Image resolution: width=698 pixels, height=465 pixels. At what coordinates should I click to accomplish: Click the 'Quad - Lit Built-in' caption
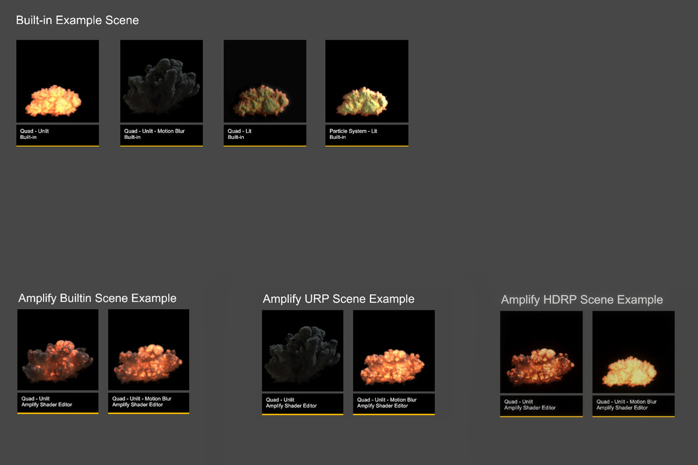pos(265,135)
